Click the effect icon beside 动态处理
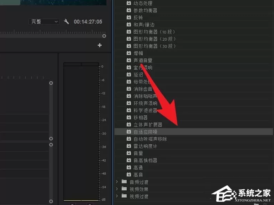Viewport: 274px width, 205px height. pos(129,3)
